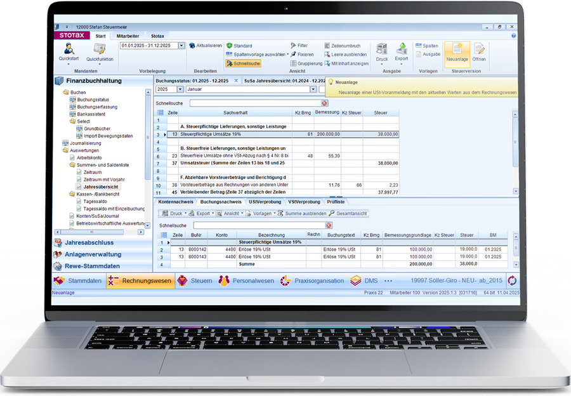Click Gesamtansicht button
This screenshot has height=396, width=571.
pyautogui.click(x=348, y=213)
